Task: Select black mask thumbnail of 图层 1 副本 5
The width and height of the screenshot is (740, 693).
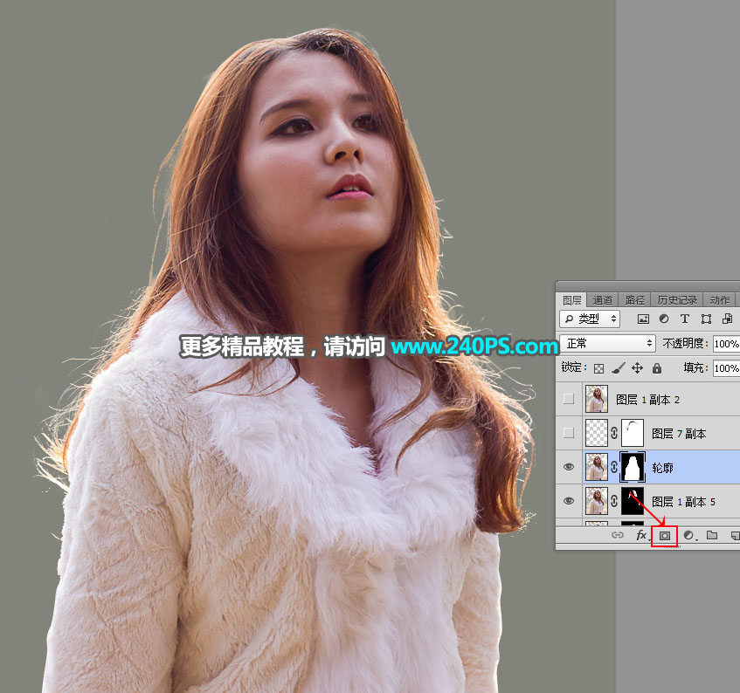Action: (x=633, y=501)
